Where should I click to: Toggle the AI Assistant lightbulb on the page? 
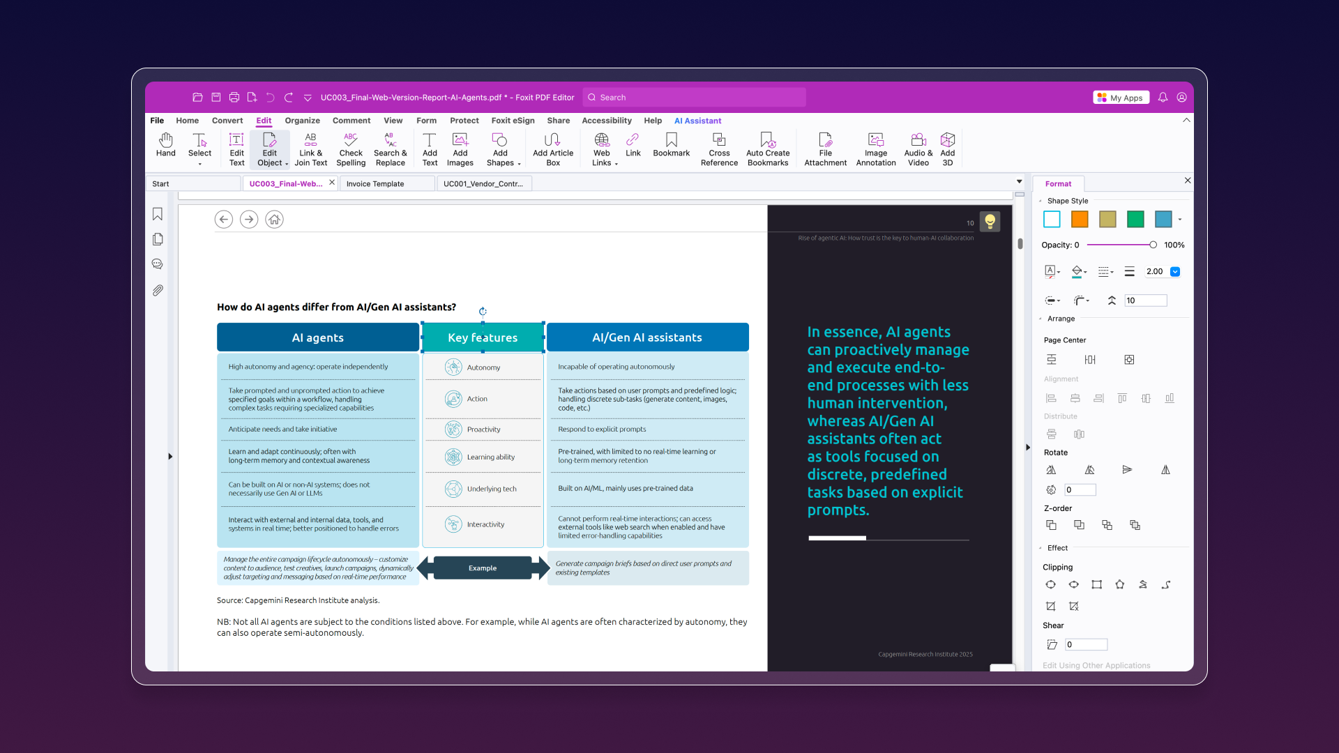[x=990, y=221]
